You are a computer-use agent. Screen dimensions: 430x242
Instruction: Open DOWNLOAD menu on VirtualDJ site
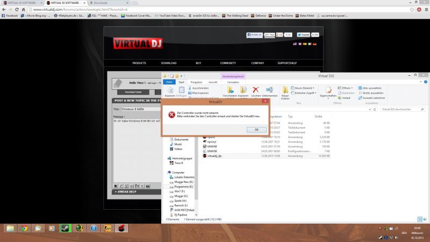pos(169,63)
